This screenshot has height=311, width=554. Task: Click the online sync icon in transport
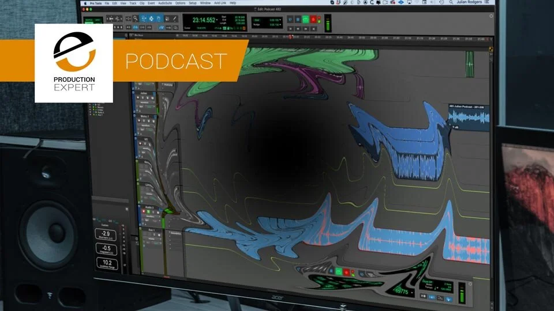(x=290, y=20)
